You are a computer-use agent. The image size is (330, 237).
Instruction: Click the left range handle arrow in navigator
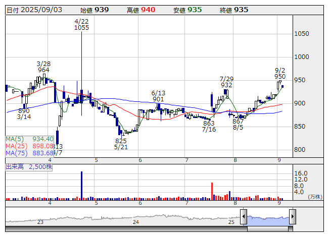click(x=244, y=217)
